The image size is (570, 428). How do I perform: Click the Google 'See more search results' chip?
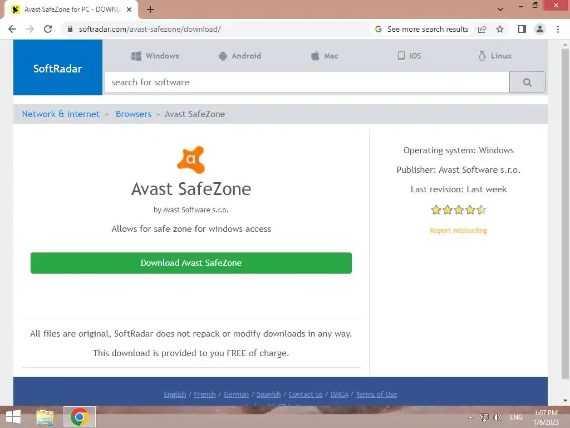pyautogui.click(x=421, y=29)
